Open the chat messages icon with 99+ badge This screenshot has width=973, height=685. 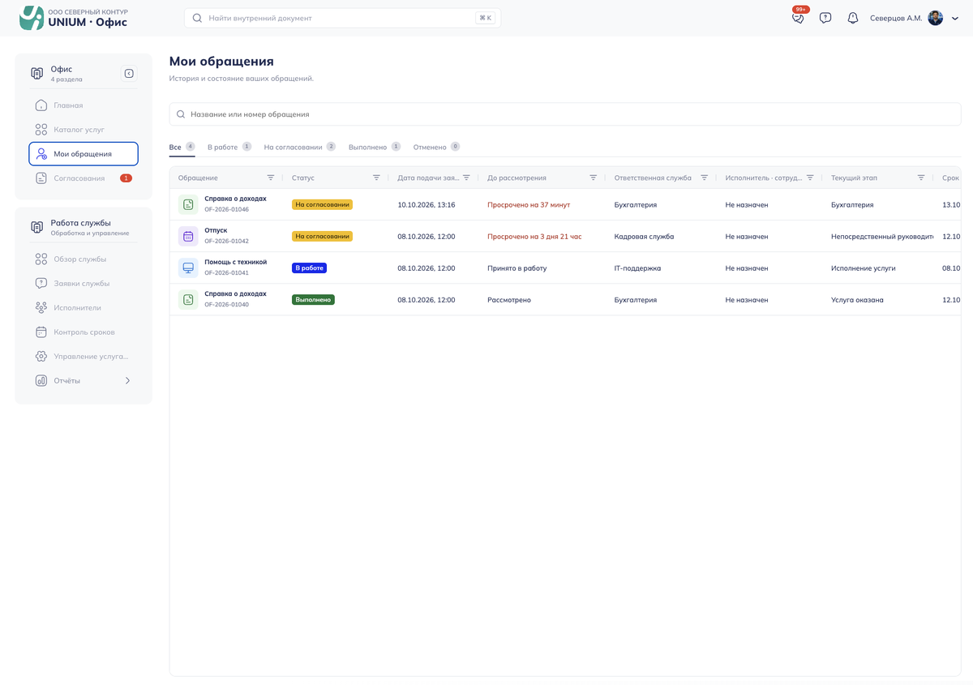(x=798, y=18)
